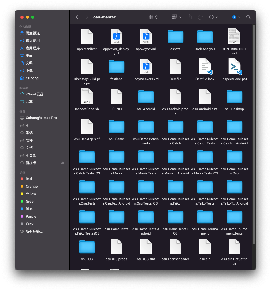The height and width of the screenshot is (290, 271).
Task: Open iCloud Drive (iCloud云盘)
Action: pos(42,94)
